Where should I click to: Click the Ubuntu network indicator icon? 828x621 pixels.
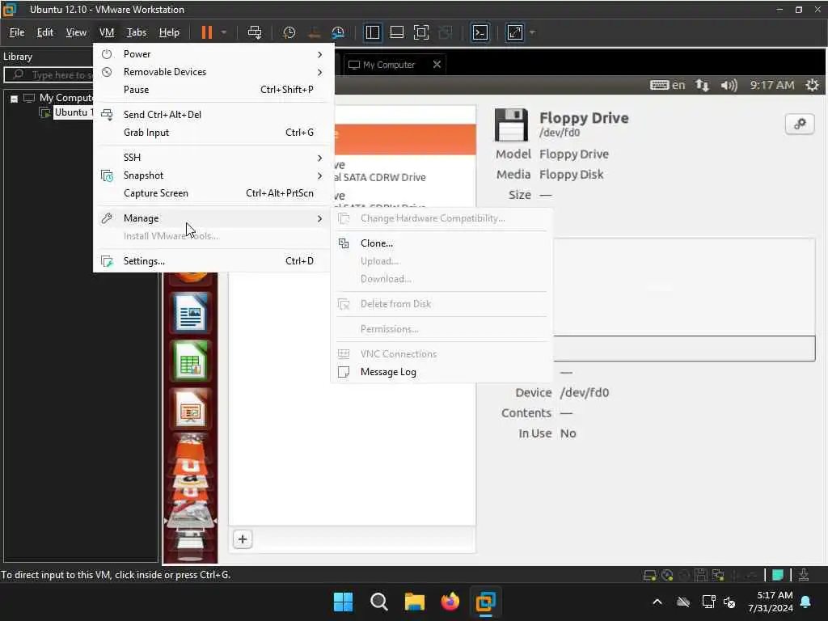(x=702, y=85)
